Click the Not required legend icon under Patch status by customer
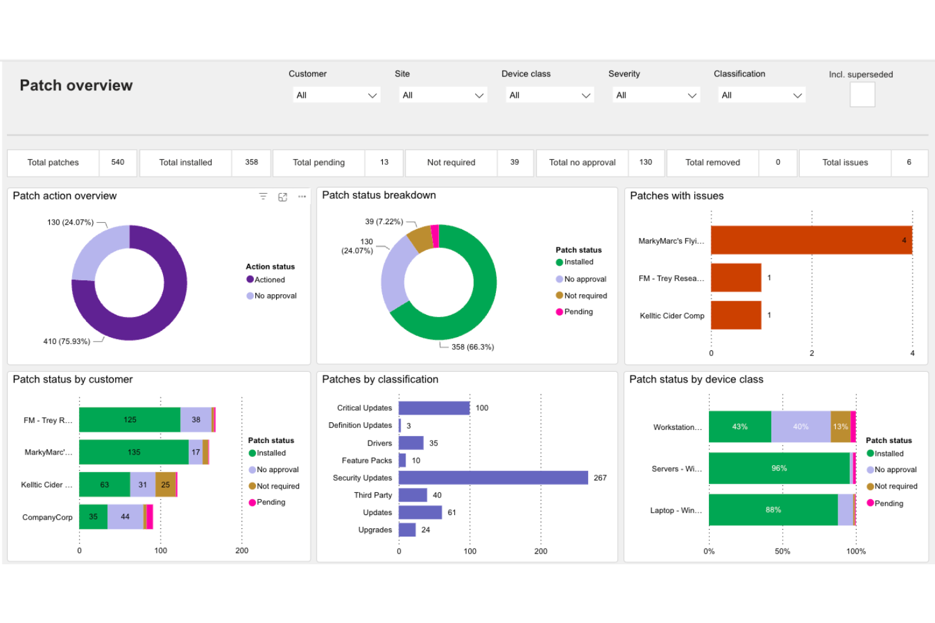 pos(254,485)
